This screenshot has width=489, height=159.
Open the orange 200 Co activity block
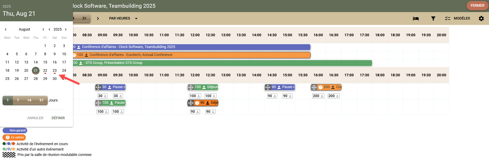(326, 87)
